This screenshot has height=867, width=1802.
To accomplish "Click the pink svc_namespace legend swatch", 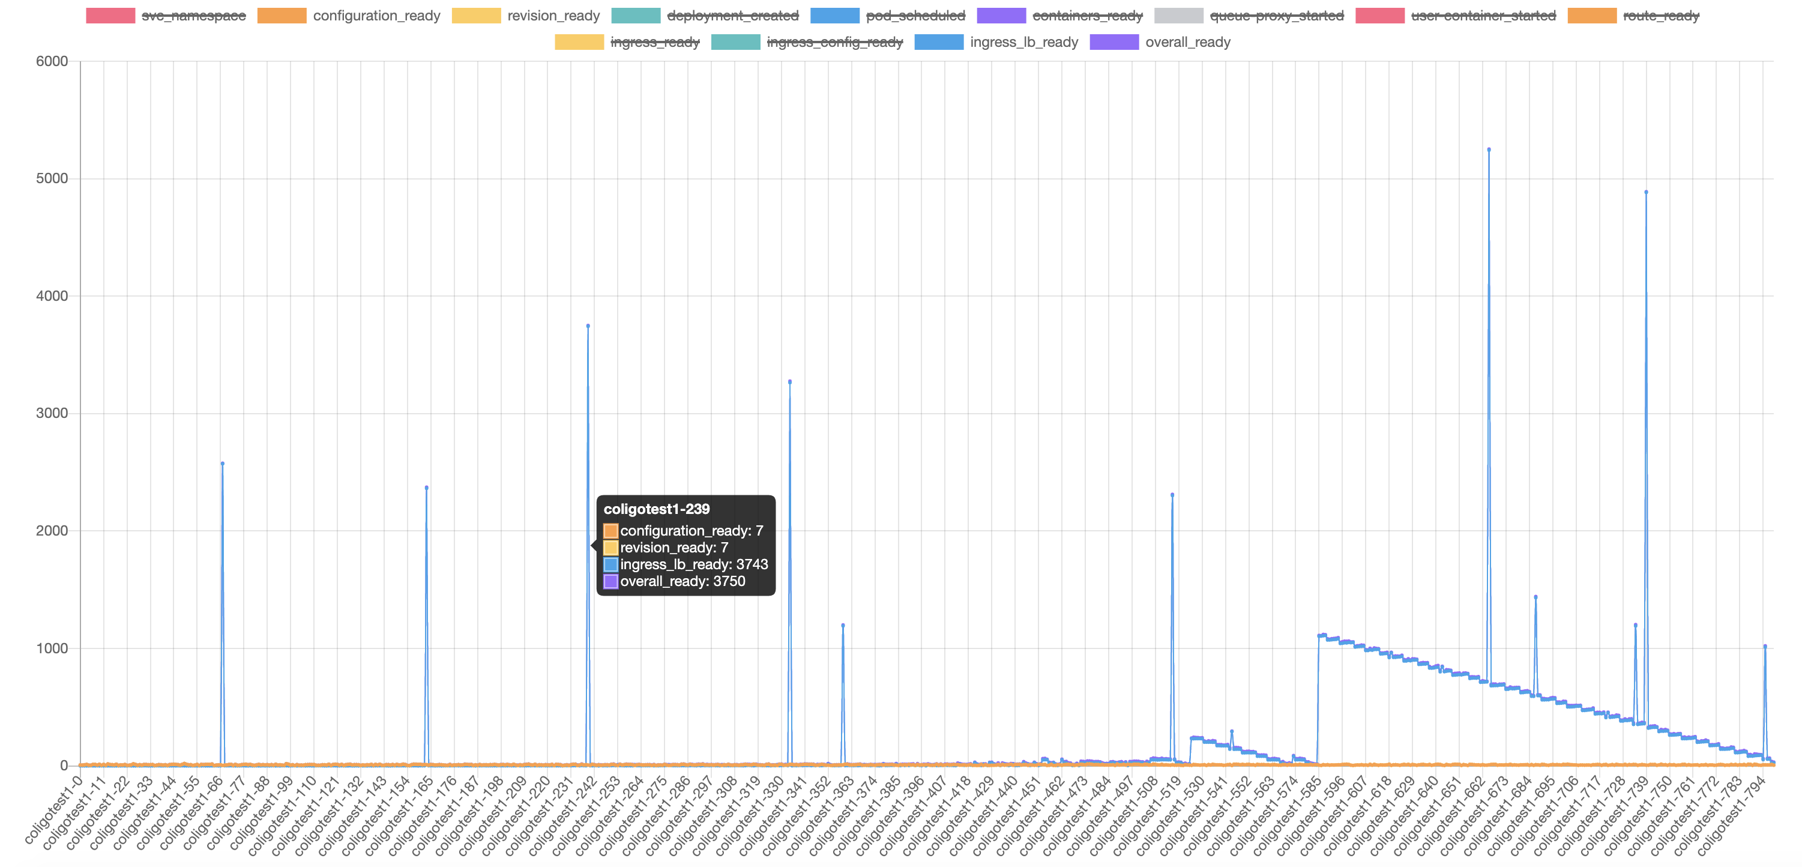I will point(110,16).
